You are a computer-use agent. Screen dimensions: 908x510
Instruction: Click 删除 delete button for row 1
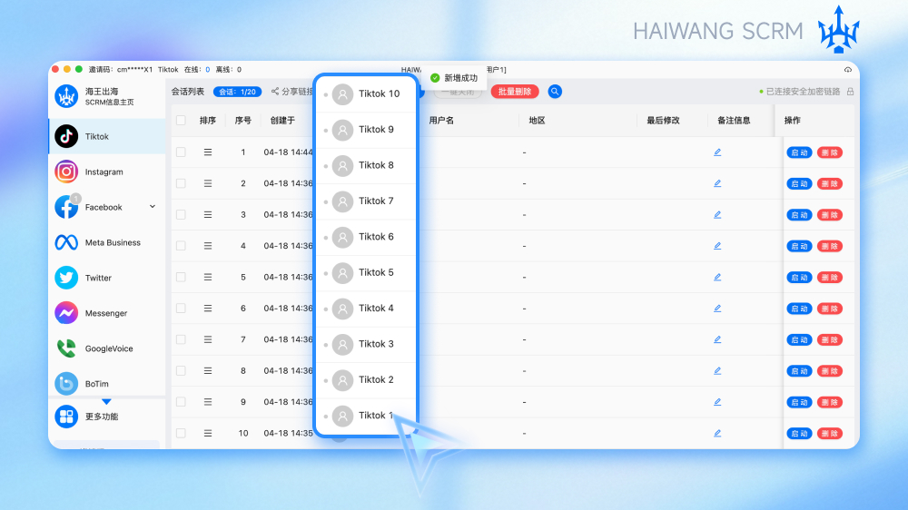[830, 152]
